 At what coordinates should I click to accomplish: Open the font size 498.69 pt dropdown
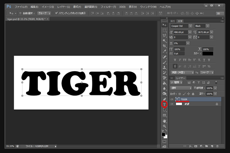click(x=190, y=32)
